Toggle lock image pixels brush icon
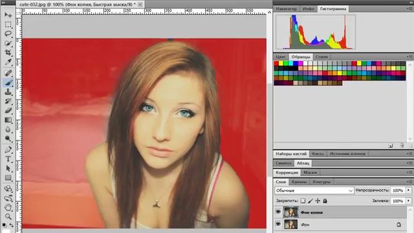Image resolution: width=414 pixels, height=233 pixels. 310,201
